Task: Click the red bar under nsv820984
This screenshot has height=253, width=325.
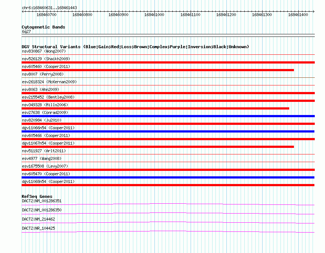Action: 168,124
